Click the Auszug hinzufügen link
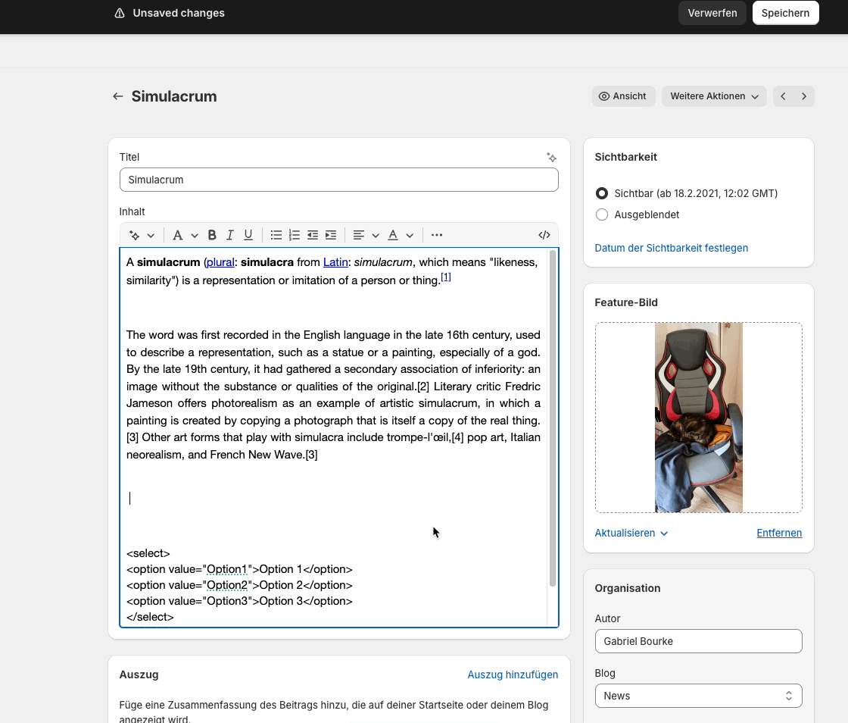Screen dimensions: 848x723 (x=513, y=674)
